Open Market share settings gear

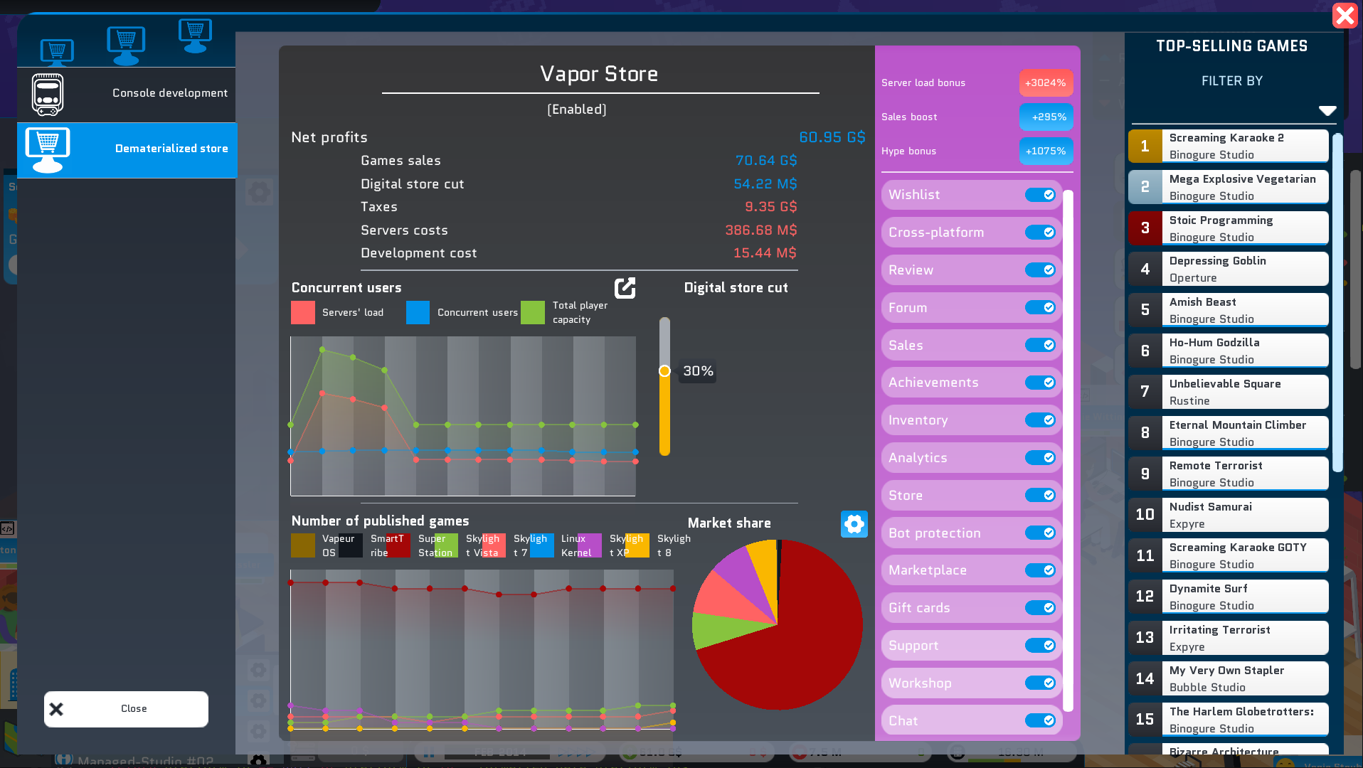854,524
